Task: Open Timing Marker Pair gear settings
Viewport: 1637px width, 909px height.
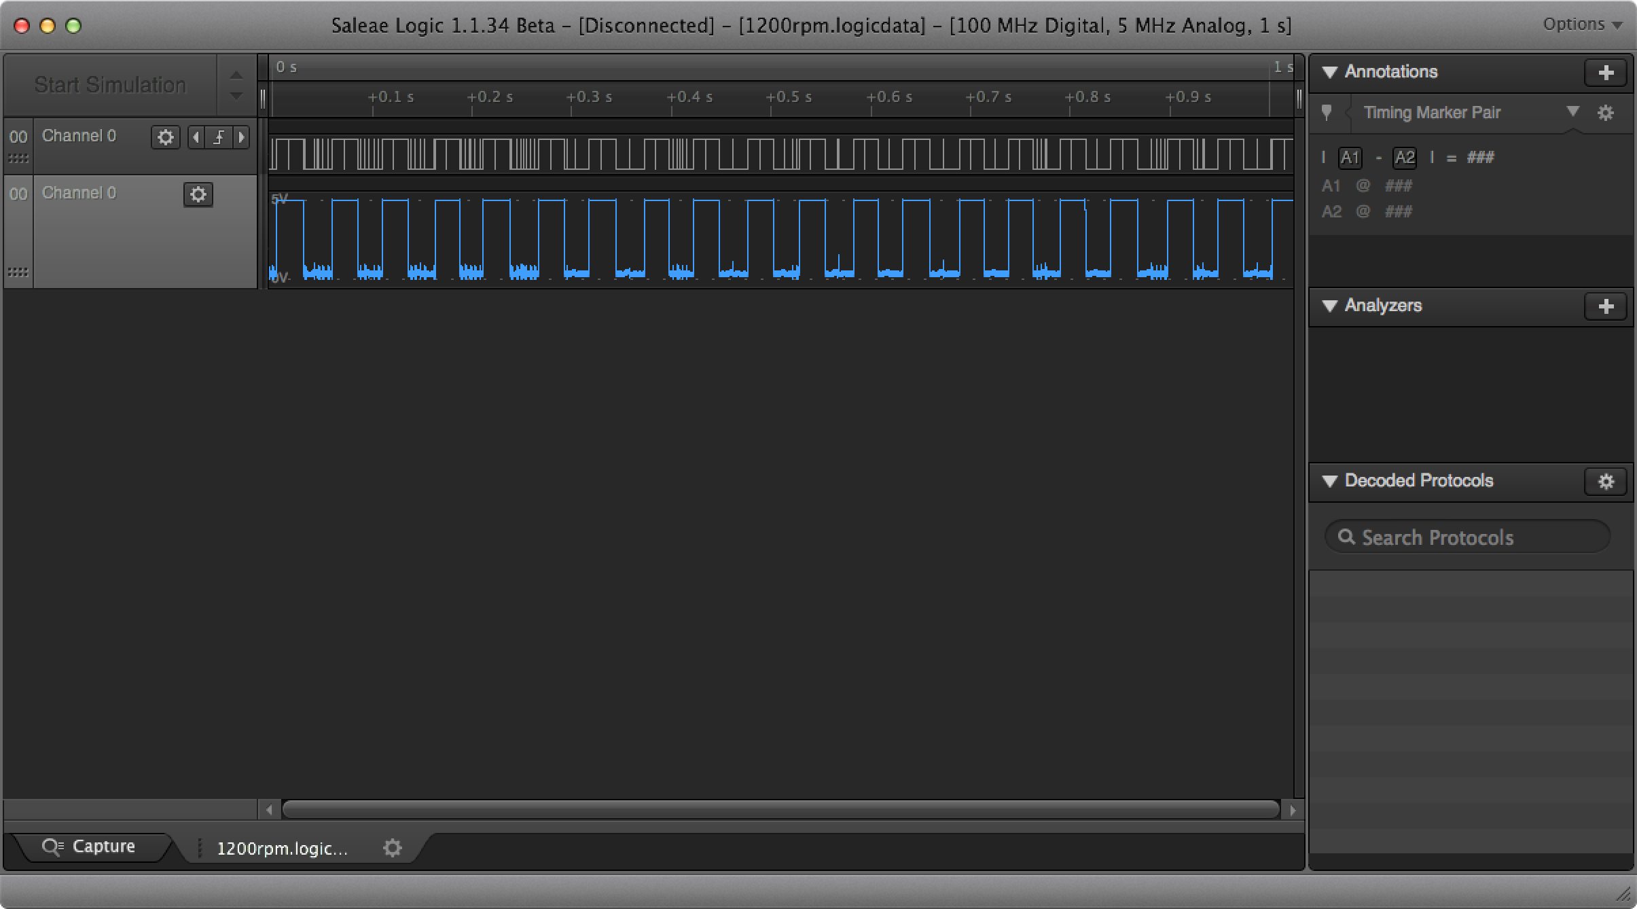Action: [1605, 113]
